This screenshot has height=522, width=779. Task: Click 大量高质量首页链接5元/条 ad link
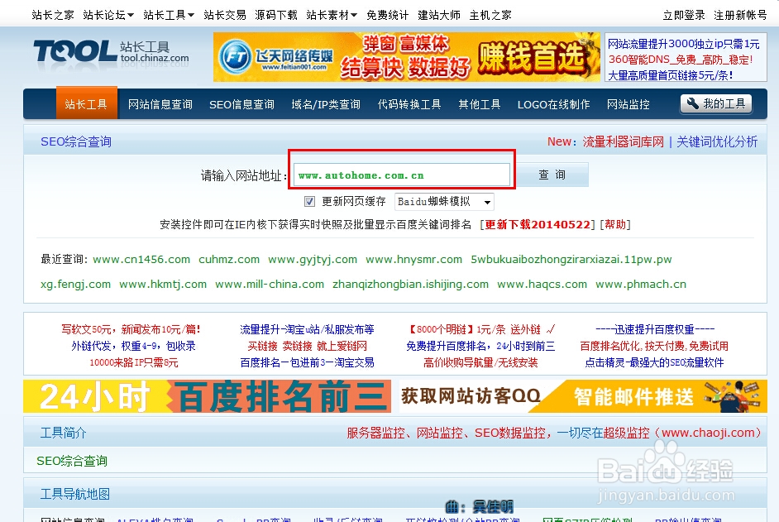point(671,75)
